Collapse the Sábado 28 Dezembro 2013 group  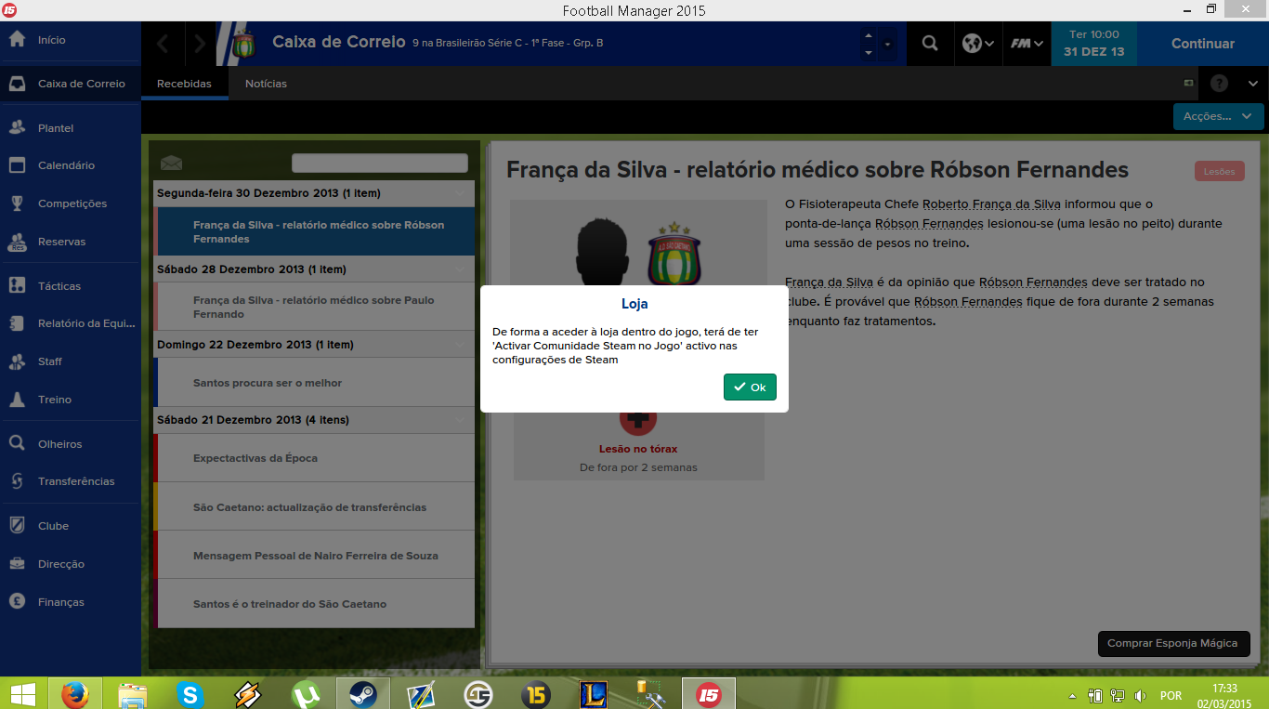(462, 269)
